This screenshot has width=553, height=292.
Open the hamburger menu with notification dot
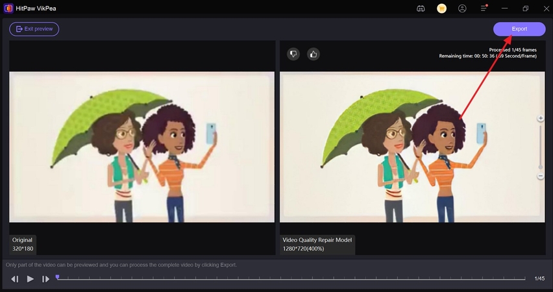coord(484,8)
